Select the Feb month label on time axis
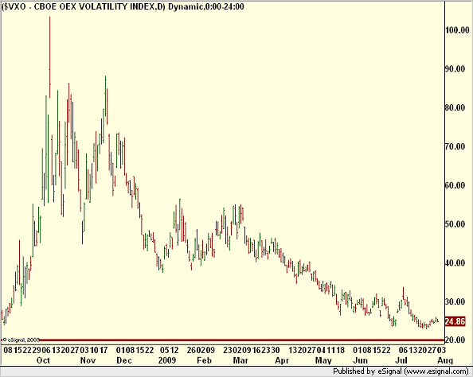The height and width of the screenshot is (377, 473). 204,360
